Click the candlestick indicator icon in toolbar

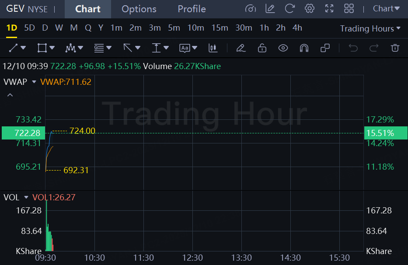[213, 48]
